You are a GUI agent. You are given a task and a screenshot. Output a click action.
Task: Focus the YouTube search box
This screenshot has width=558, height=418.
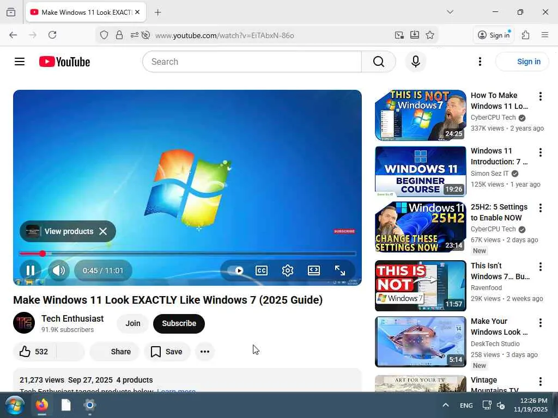pyautogui.click(x=252, y=62)
